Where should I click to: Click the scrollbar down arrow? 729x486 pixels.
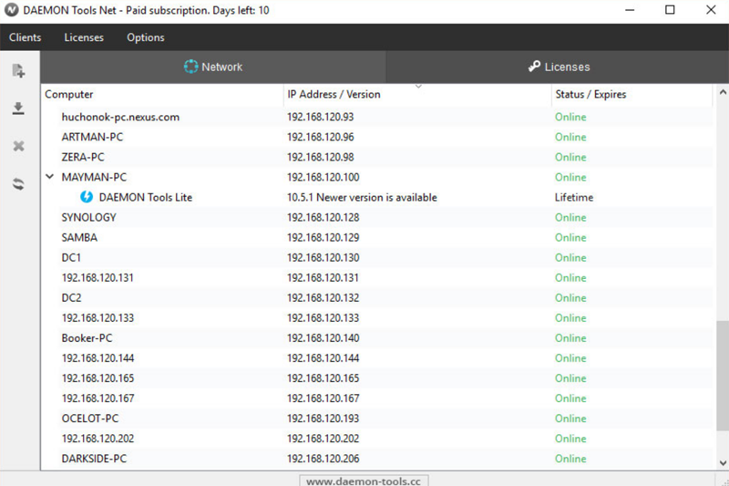pyautogui.click(x=723, y=462)
